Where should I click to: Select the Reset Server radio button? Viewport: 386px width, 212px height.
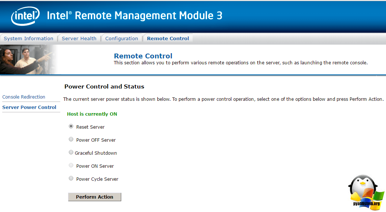pos(71,126)
